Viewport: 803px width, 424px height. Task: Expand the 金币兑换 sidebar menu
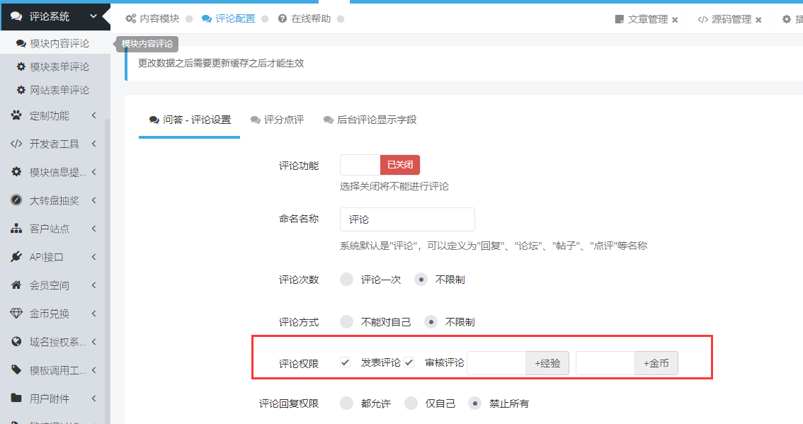tap(93, 314)
